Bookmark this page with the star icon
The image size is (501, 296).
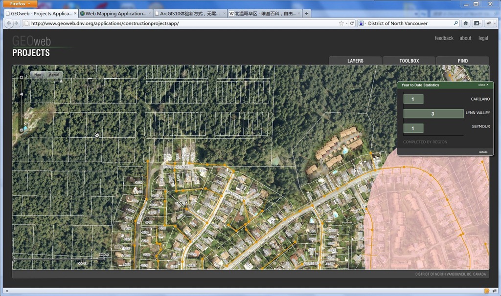pyautogui.click(x=341, y=23)
